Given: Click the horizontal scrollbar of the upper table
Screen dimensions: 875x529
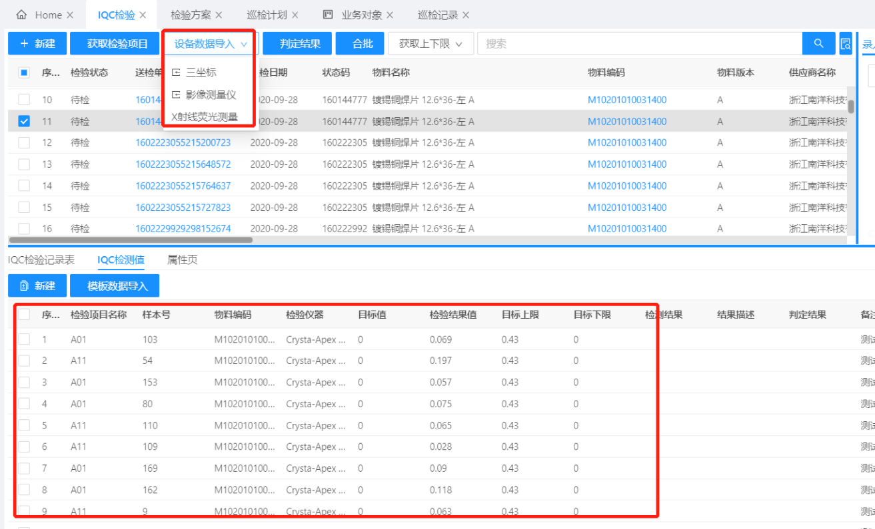Looking at the screenshot, I should click(131, 240).
